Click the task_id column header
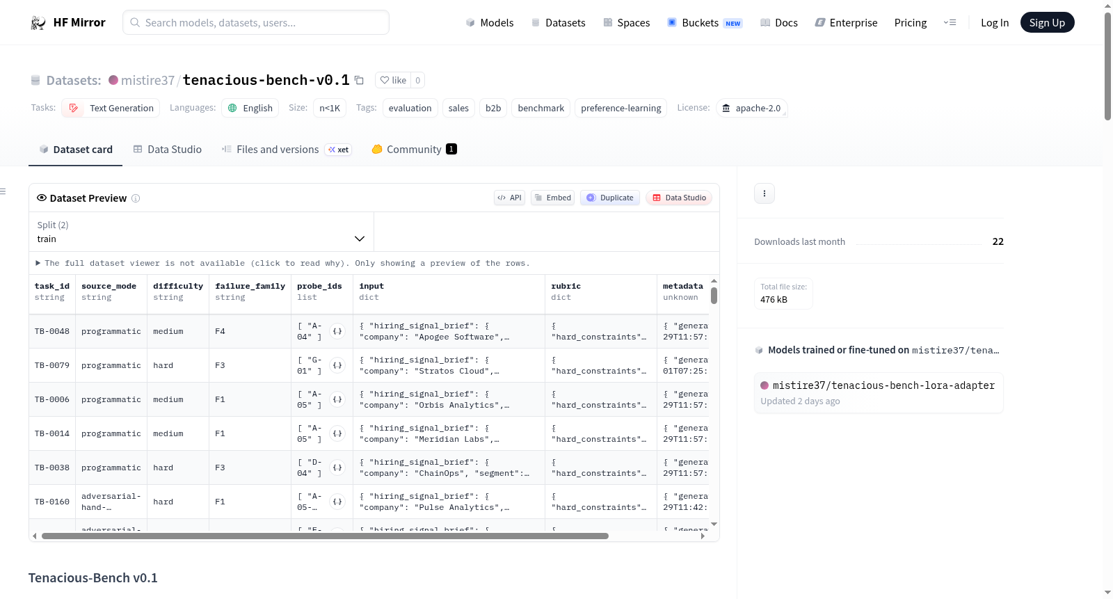1113x599 pixels. [x=52, y=291]
